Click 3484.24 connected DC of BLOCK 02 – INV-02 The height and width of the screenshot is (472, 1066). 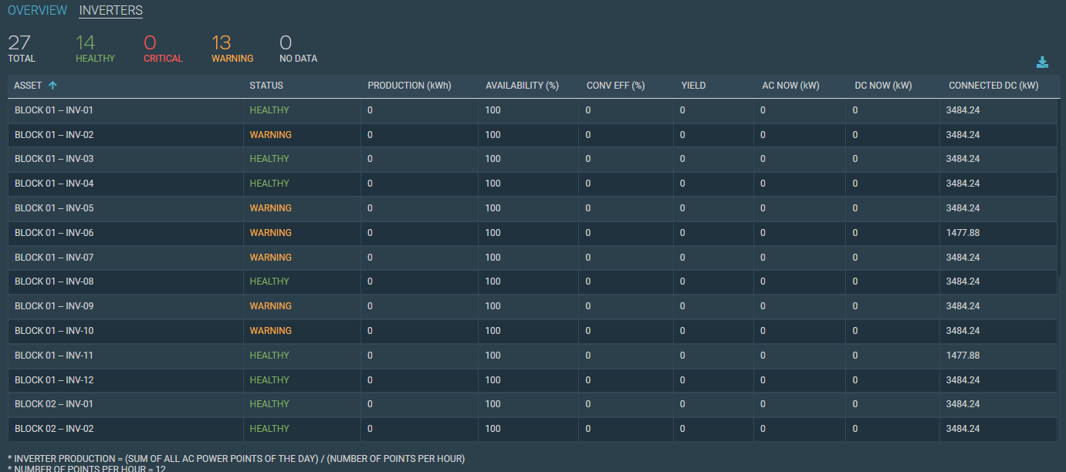coord(963,429)
